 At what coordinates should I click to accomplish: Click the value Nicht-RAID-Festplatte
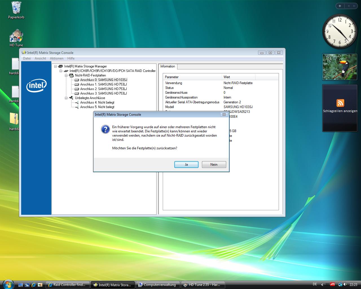pyautogui.click(x=238, y=83)
